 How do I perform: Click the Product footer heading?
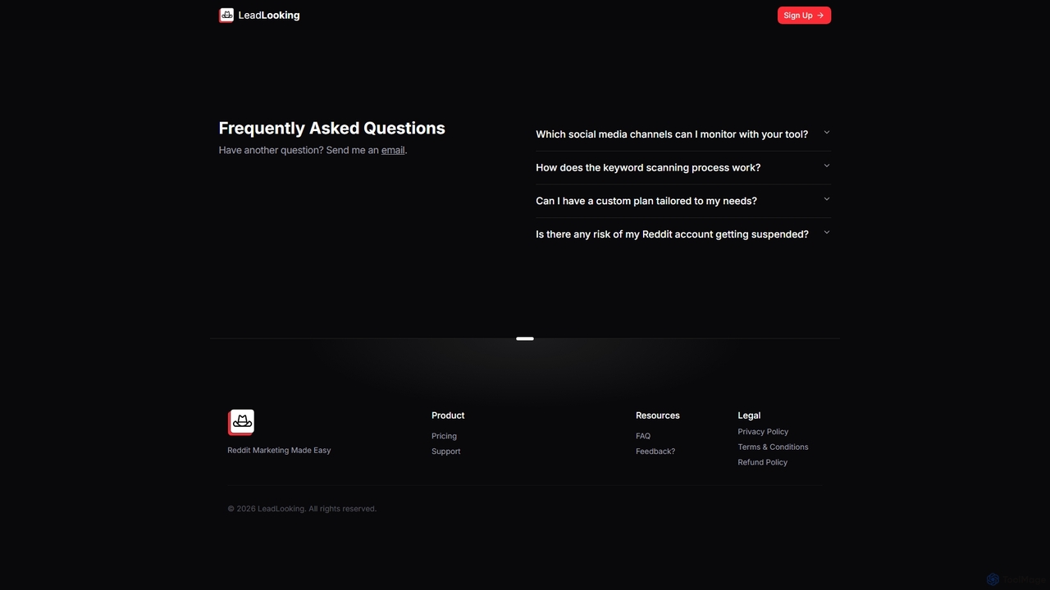pos(448,415)
